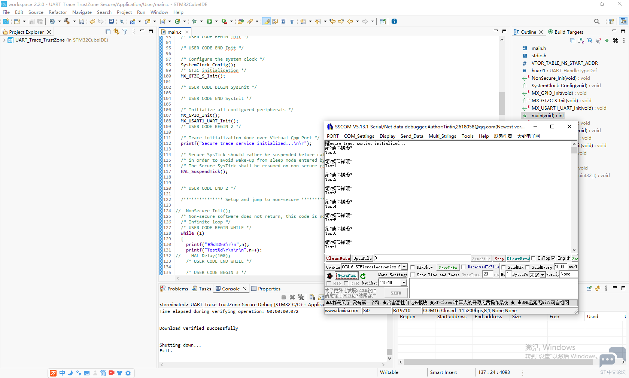Open the information center icon
Screen dimensions: 629x378
click(394, 21)
